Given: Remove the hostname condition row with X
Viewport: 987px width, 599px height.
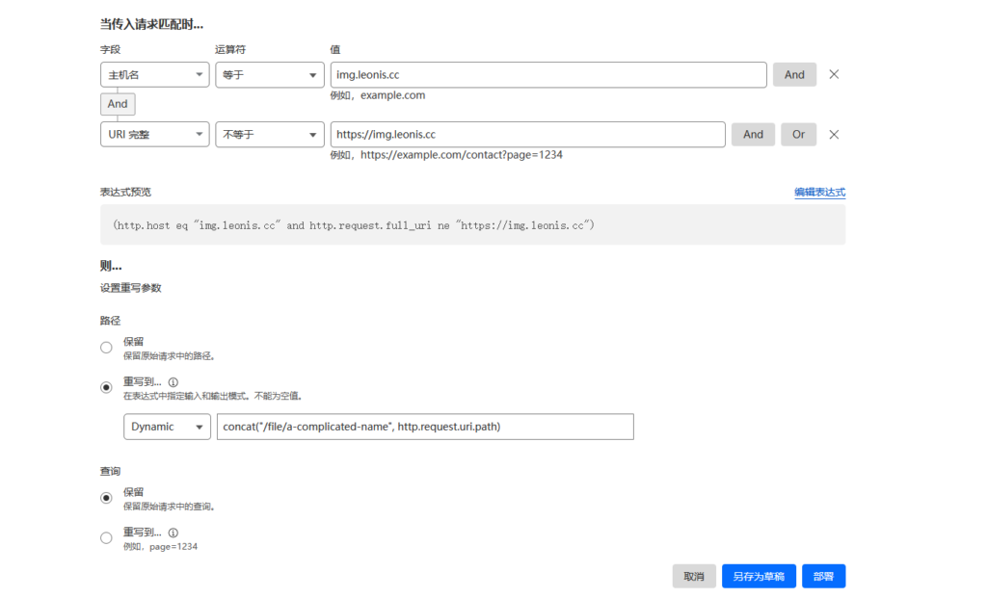Looking at the screenshot, I should pos(834,74).
